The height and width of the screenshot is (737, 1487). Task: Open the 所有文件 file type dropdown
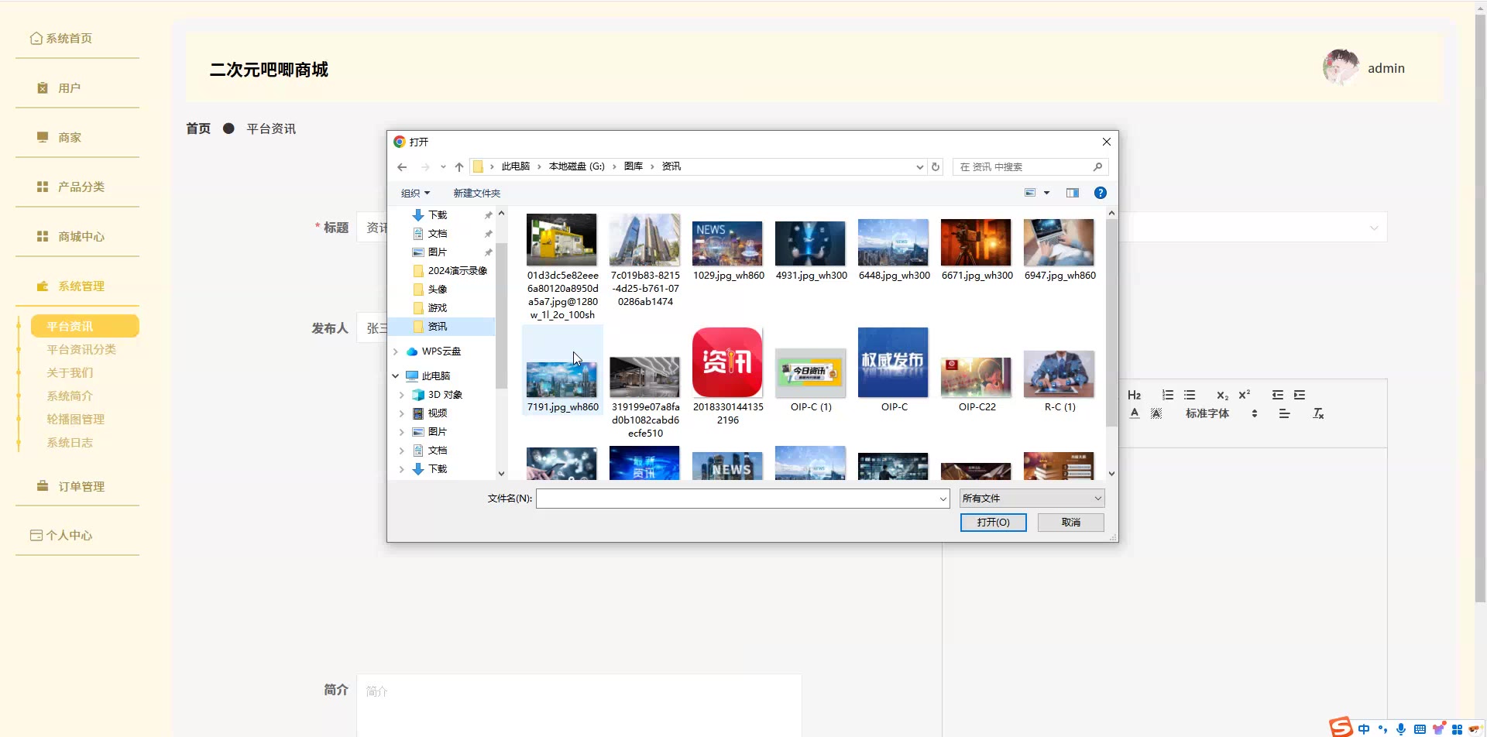1032,499
